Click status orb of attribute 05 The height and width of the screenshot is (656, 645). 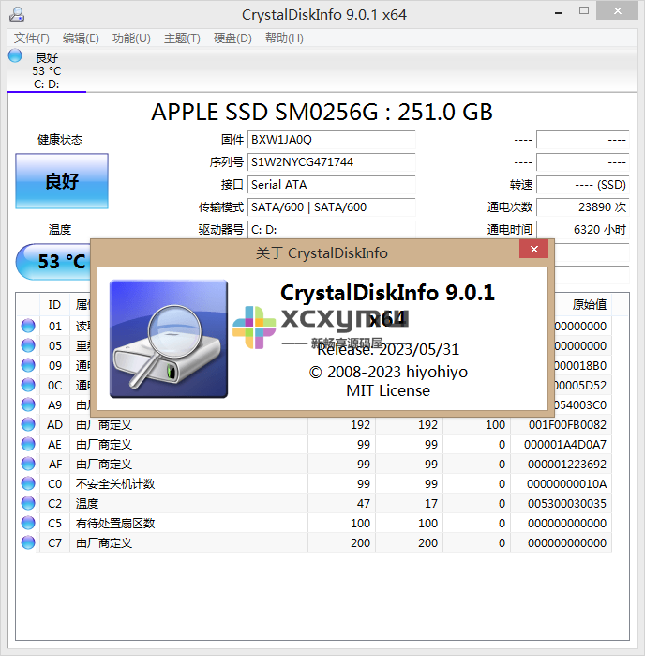click(x=28, y=345)
